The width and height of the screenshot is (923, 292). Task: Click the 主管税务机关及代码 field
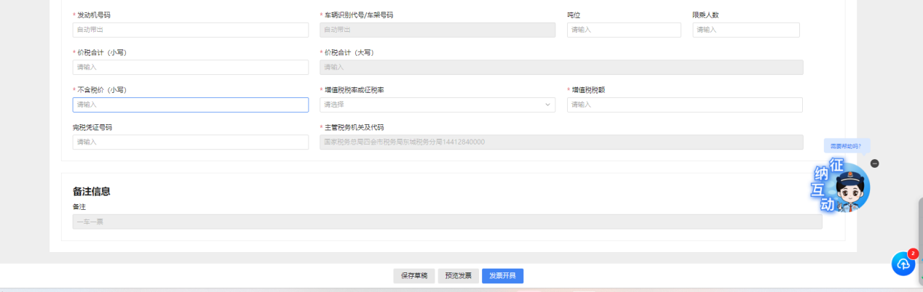tap(560, 142)
